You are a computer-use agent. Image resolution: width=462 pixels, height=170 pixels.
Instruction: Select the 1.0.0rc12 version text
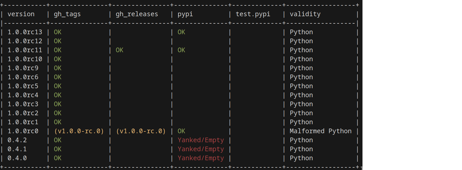(25, 41)
